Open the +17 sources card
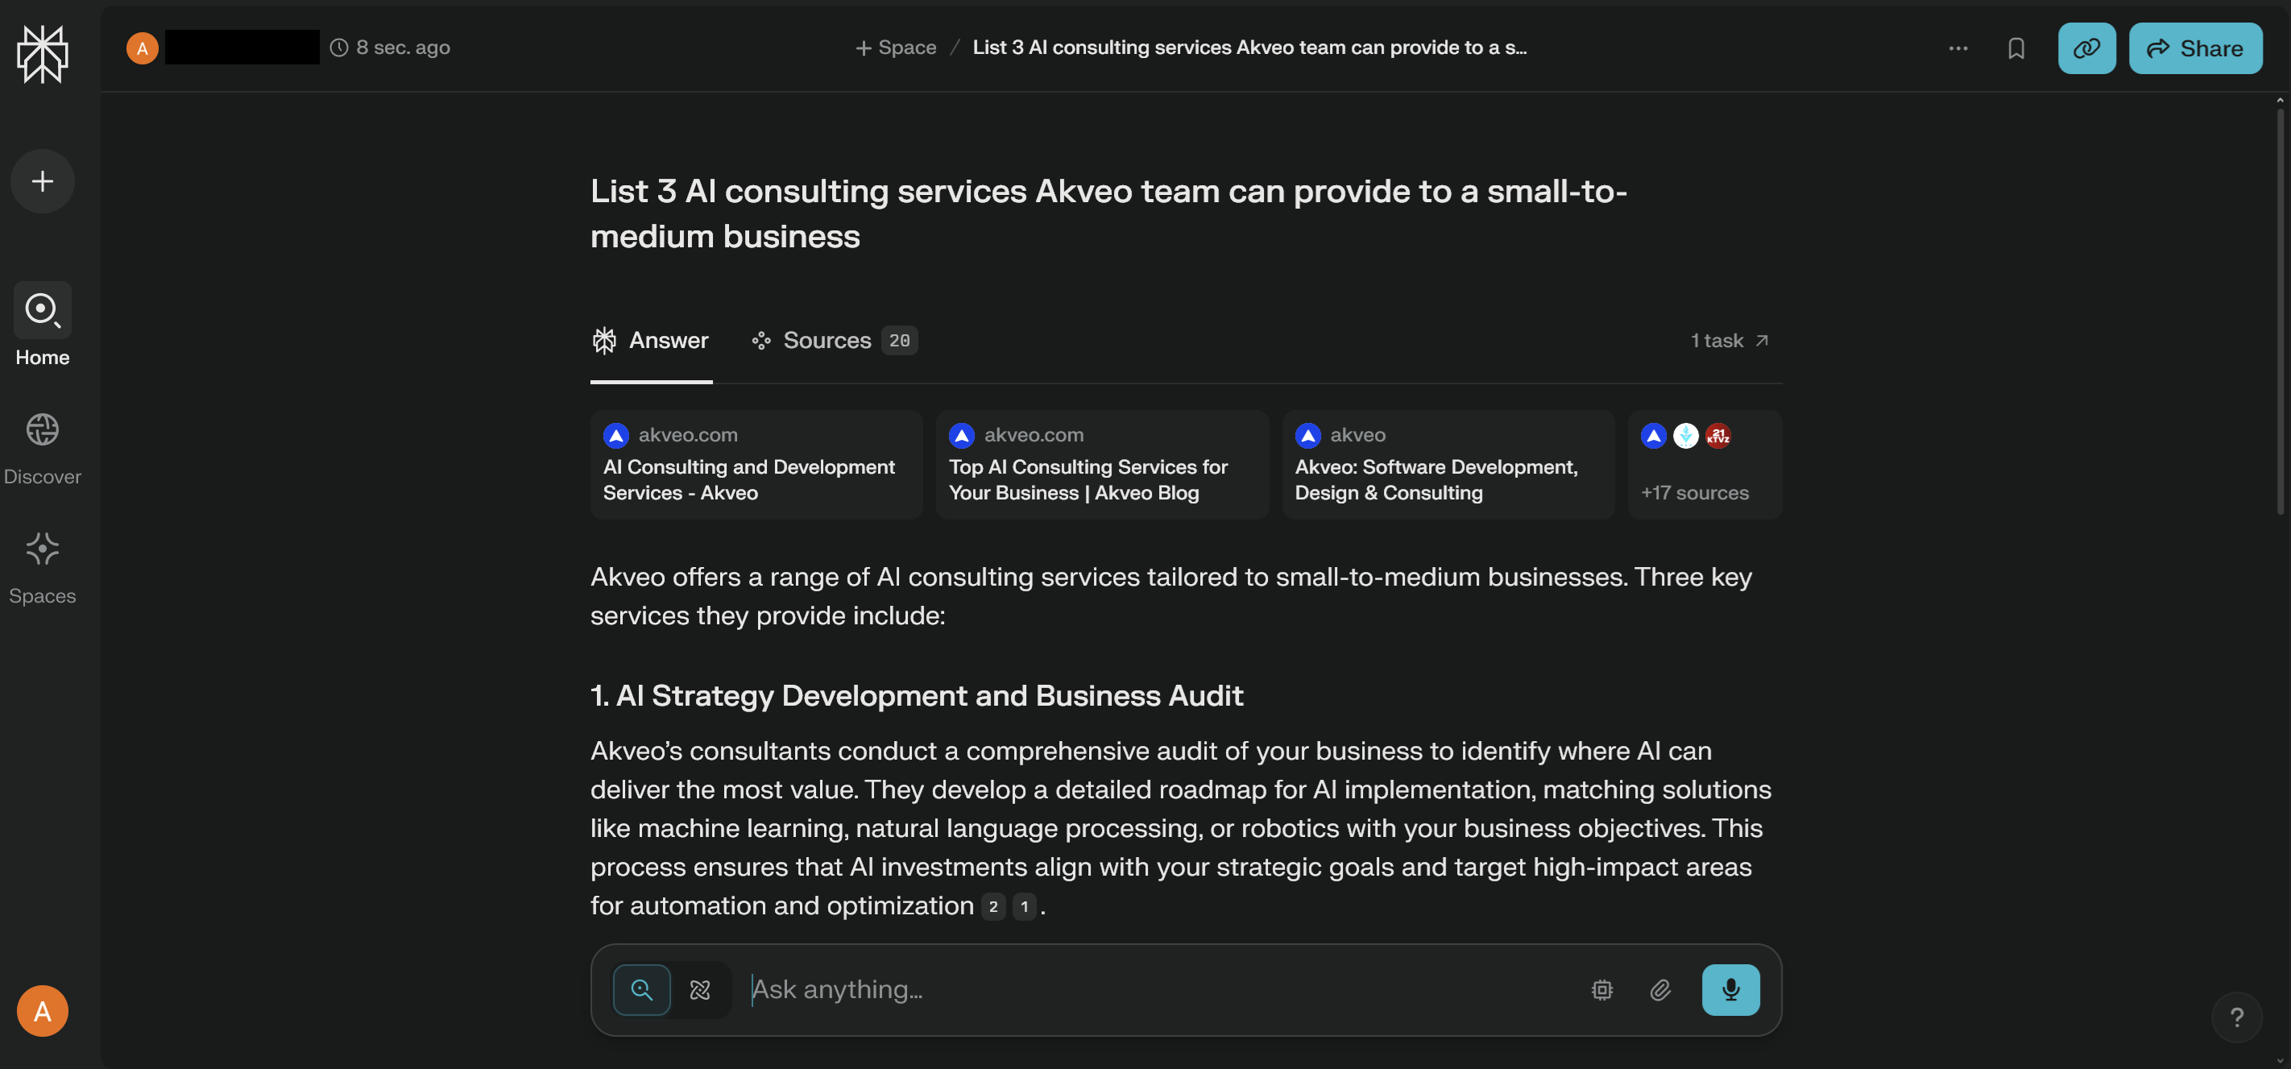Image resolution: width=2291 pixels, height=1069 pixels. click(x=1704, y=464)
